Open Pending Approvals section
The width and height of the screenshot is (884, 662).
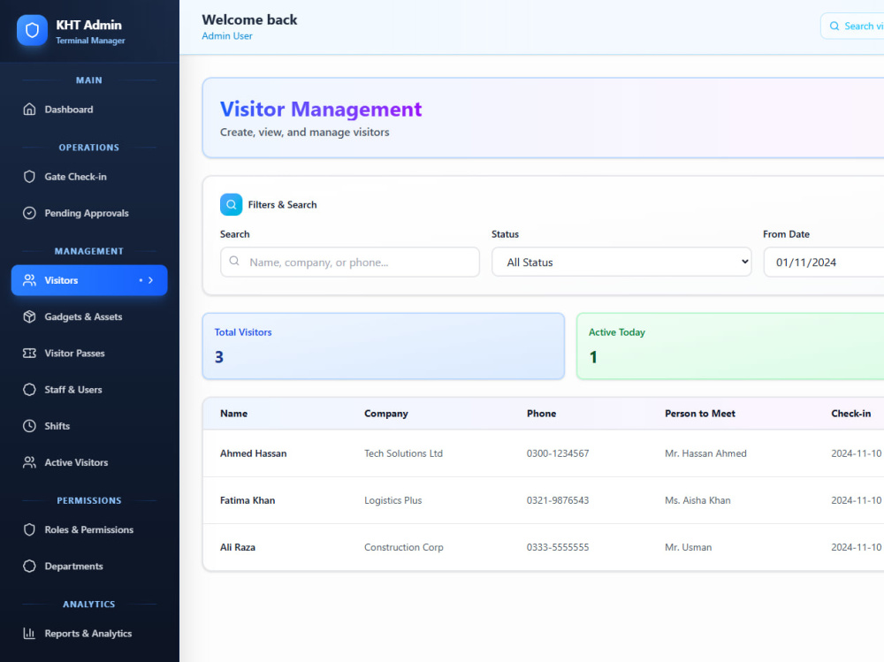coord(89,213)
